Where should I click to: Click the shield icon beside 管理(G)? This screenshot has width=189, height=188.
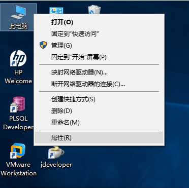coord(43,45)
